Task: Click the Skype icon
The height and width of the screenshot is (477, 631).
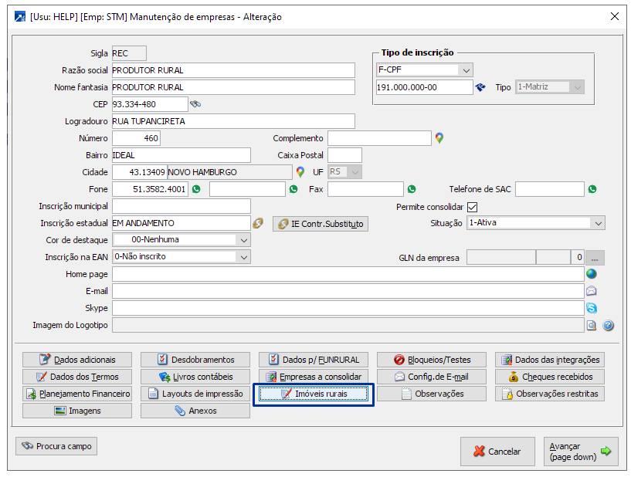Action: [x=592, y=308]
